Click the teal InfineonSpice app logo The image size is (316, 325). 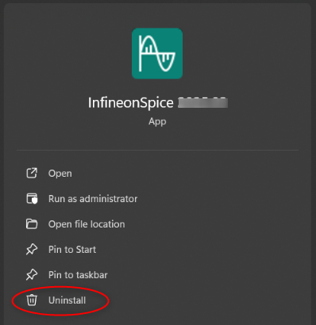[157, 53]
